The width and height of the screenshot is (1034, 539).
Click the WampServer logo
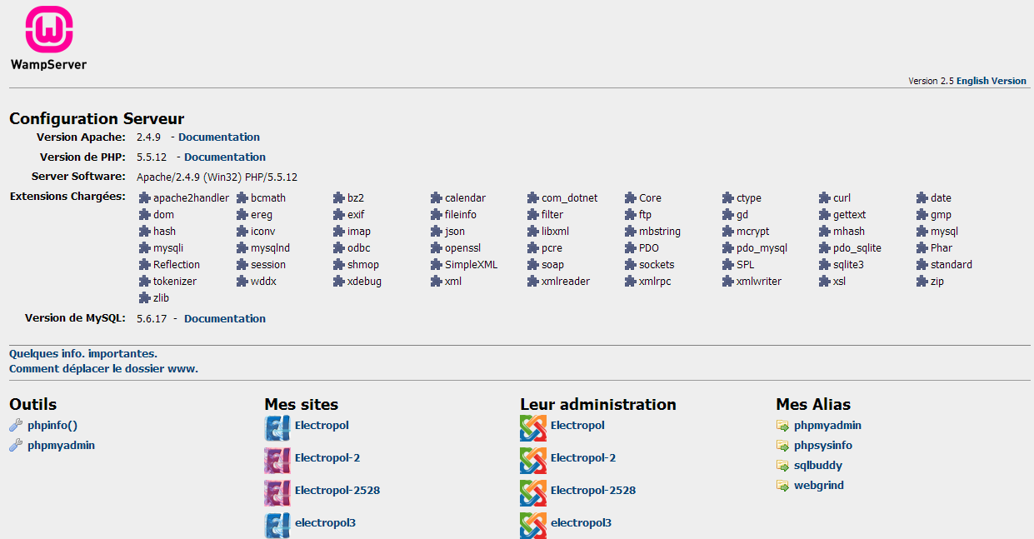click(x=48, y=38)
